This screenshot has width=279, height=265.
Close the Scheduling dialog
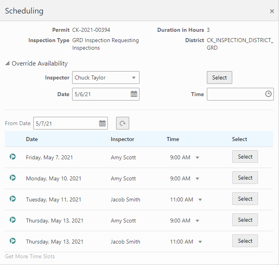point(272,11)
